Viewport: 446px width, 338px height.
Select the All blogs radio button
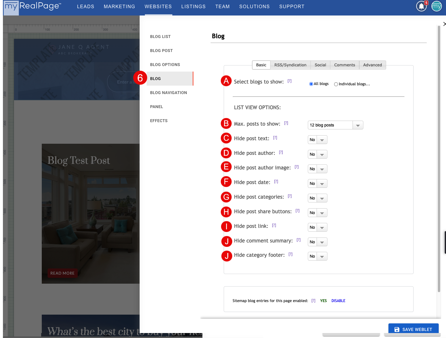coord(311,84)
